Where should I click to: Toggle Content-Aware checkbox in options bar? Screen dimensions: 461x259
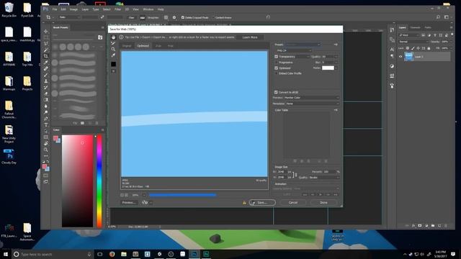tap(213, 17)
